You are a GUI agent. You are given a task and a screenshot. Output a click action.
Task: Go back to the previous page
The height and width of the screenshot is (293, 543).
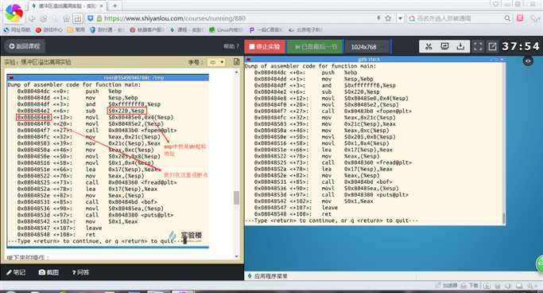33,18
